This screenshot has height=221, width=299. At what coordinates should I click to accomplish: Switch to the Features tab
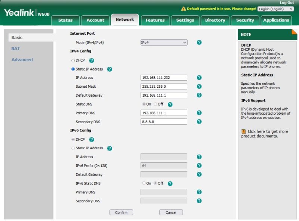point(155,21)
